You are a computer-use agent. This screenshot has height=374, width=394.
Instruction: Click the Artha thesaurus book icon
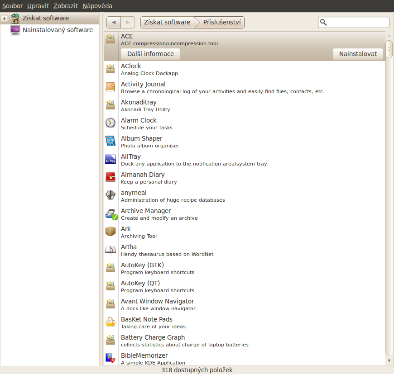(111, 249)
